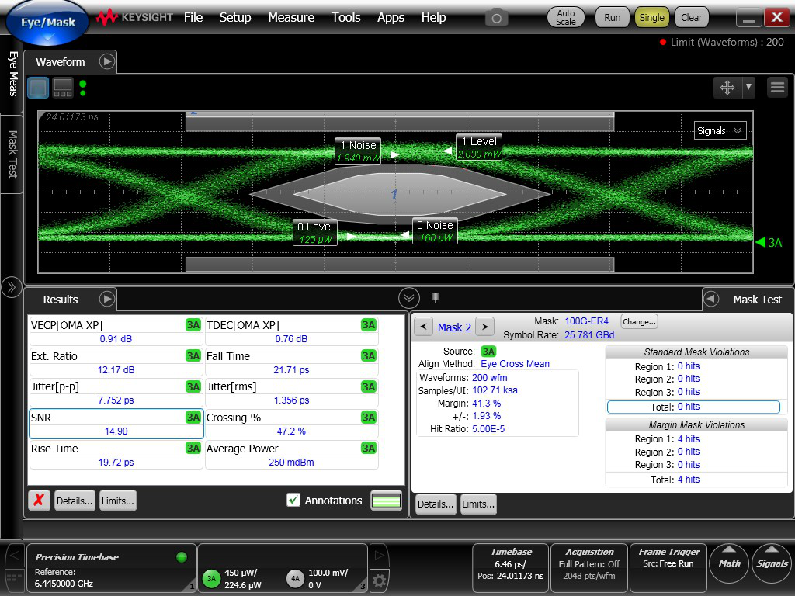Image resolution: width=795 pixels, height=596 pixels.
Task: Click the pan/move crosshair icon
Action: pos(727,88)
